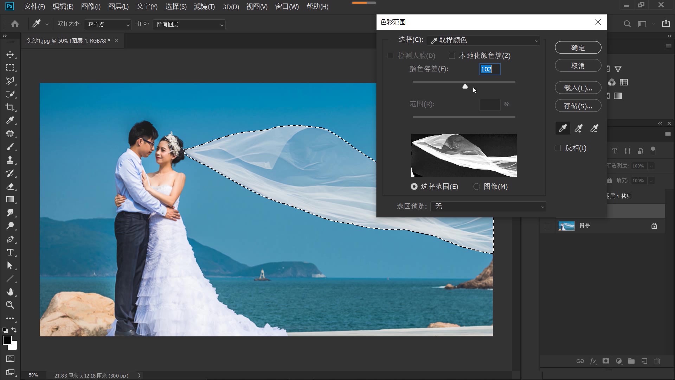Toggle Quick Mask mode
Viewport: 675px width, 380px height.
[x=10, y=359]
